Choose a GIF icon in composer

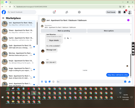pyautogui.click(x=53, y=82)
